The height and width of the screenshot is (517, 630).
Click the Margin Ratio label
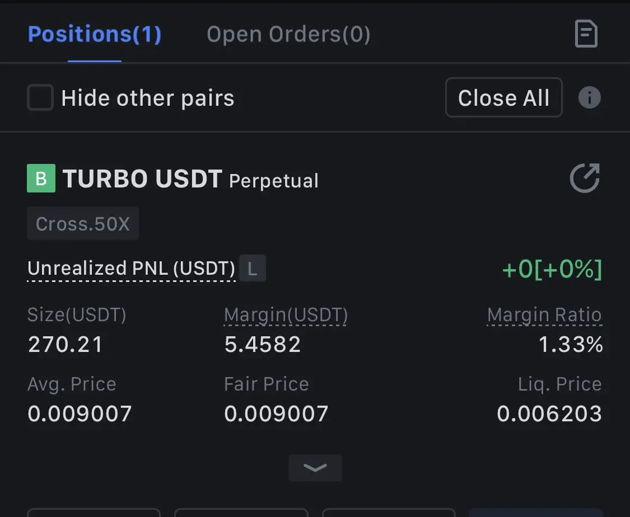pyautogui.click(x=544, y=314)
